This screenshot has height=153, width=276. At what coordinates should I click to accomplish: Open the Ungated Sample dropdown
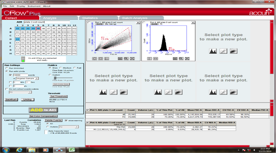pyautogui.click(x=27, y=78)
